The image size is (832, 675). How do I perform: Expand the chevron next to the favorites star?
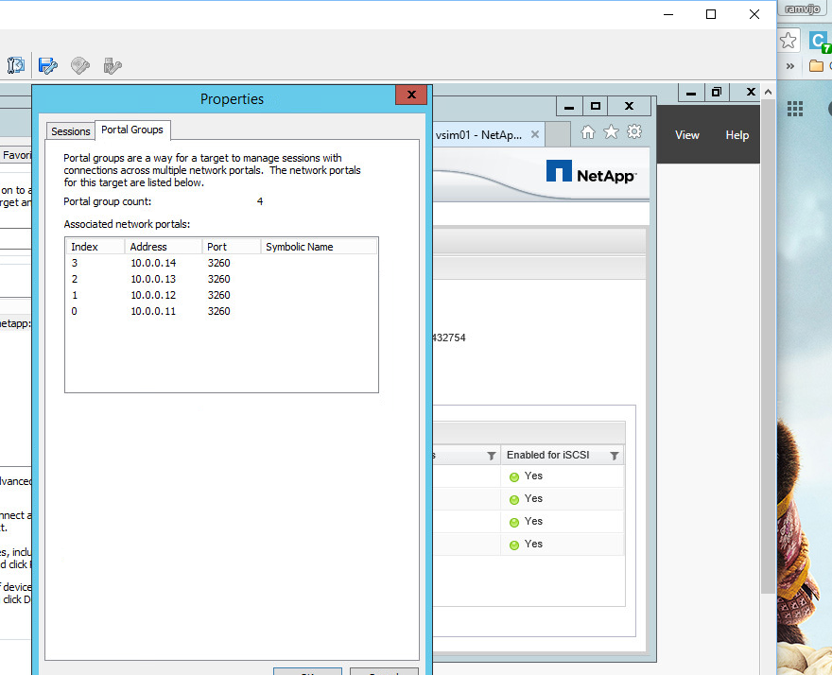[789, 66]
